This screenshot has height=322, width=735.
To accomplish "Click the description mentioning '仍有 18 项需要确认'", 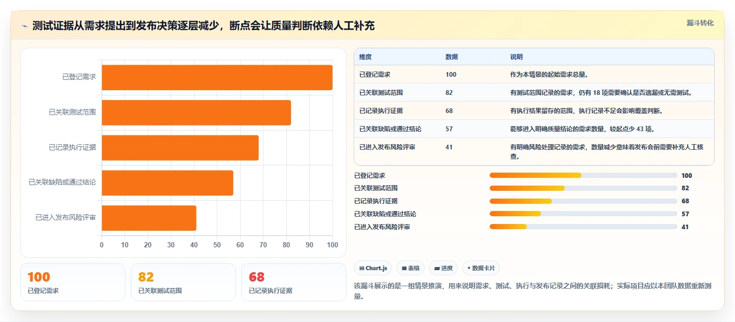I will tap(602, 93).
